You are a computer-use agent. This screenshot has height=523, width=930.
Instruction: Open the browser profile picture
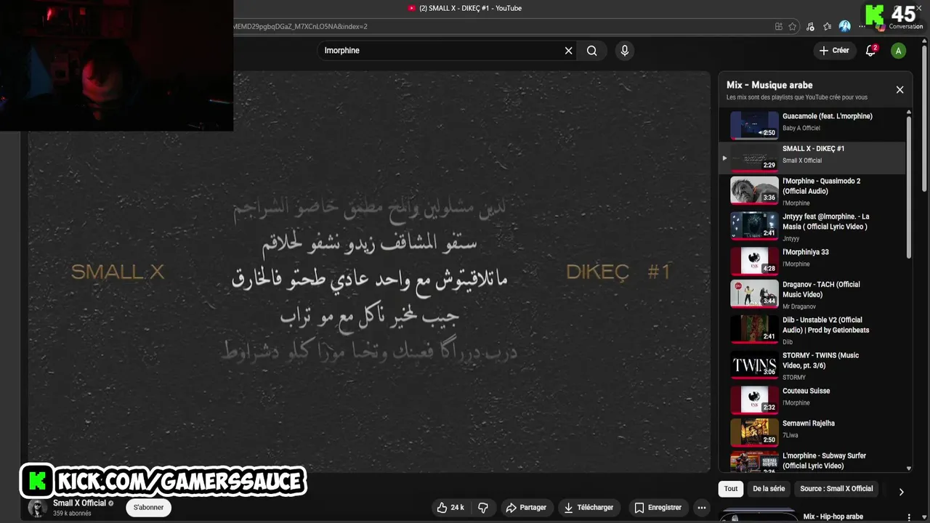click(x=844, y=27)
